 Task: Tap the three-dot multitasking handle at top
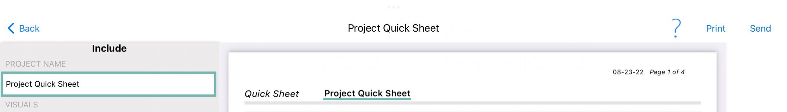coord(393,7)
